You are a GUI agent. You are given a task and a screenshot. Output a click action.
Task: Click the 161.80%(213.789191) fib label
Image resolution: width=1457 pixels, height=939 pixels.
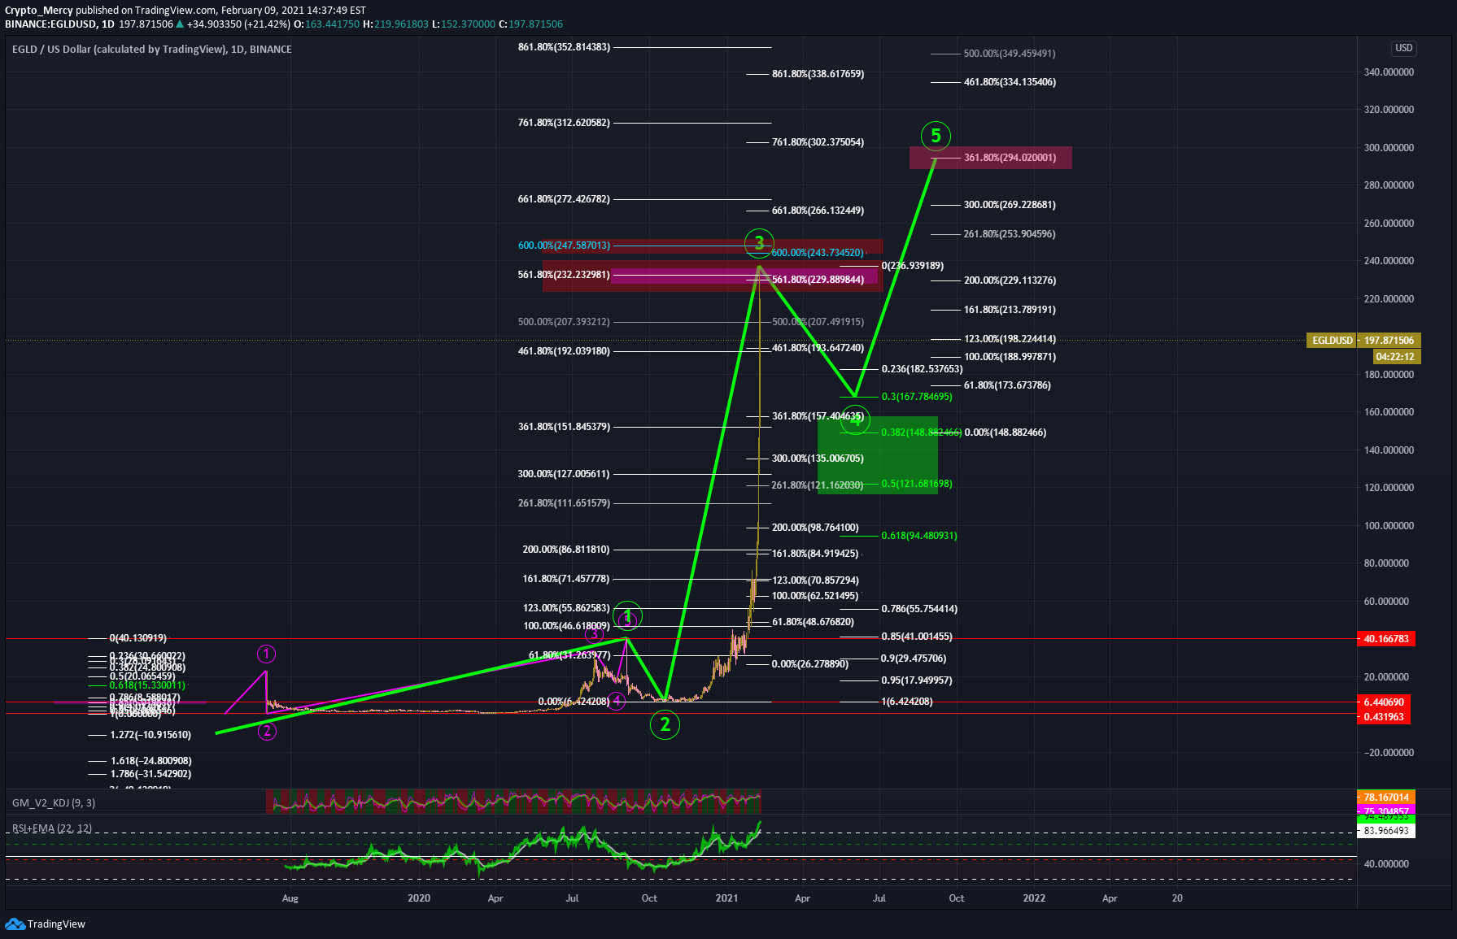[1010, 310]
